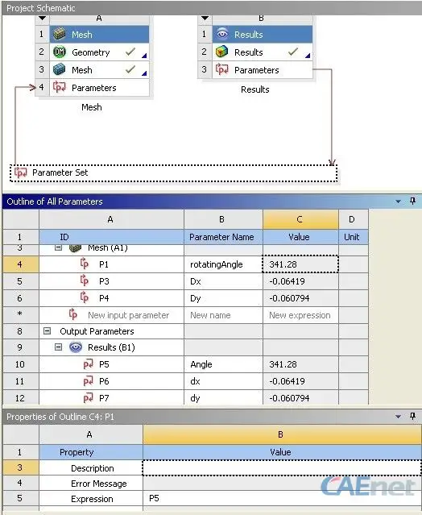The height and width of the screenshot is (515, 422).
Task: Click the New expression field
Action: point(300,315)
